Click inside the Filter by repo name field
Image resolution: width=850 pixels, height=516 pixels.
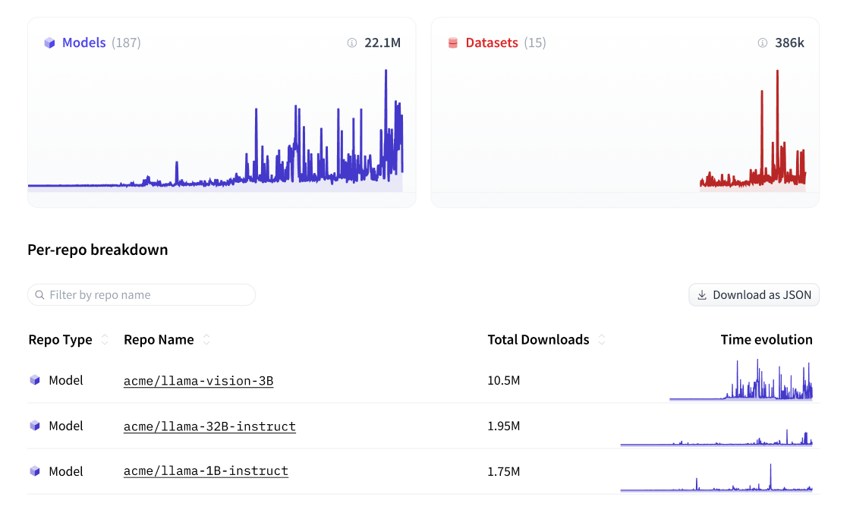coord(141,294)
